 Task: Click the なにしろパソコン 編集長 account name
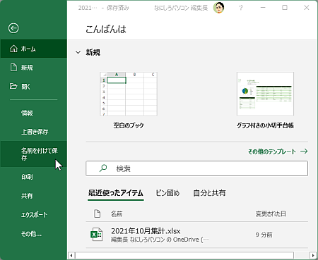181,8
